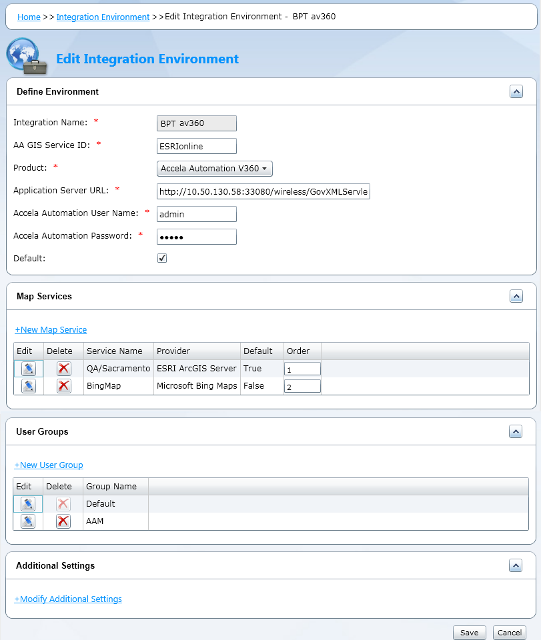Collapse the User Groups panel
This screenshot has height=640, width=541.
coord(515,431)
